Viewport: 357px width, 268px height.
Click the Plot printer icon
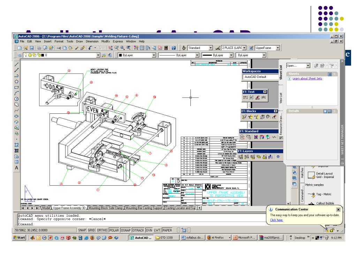pos(39,48)
